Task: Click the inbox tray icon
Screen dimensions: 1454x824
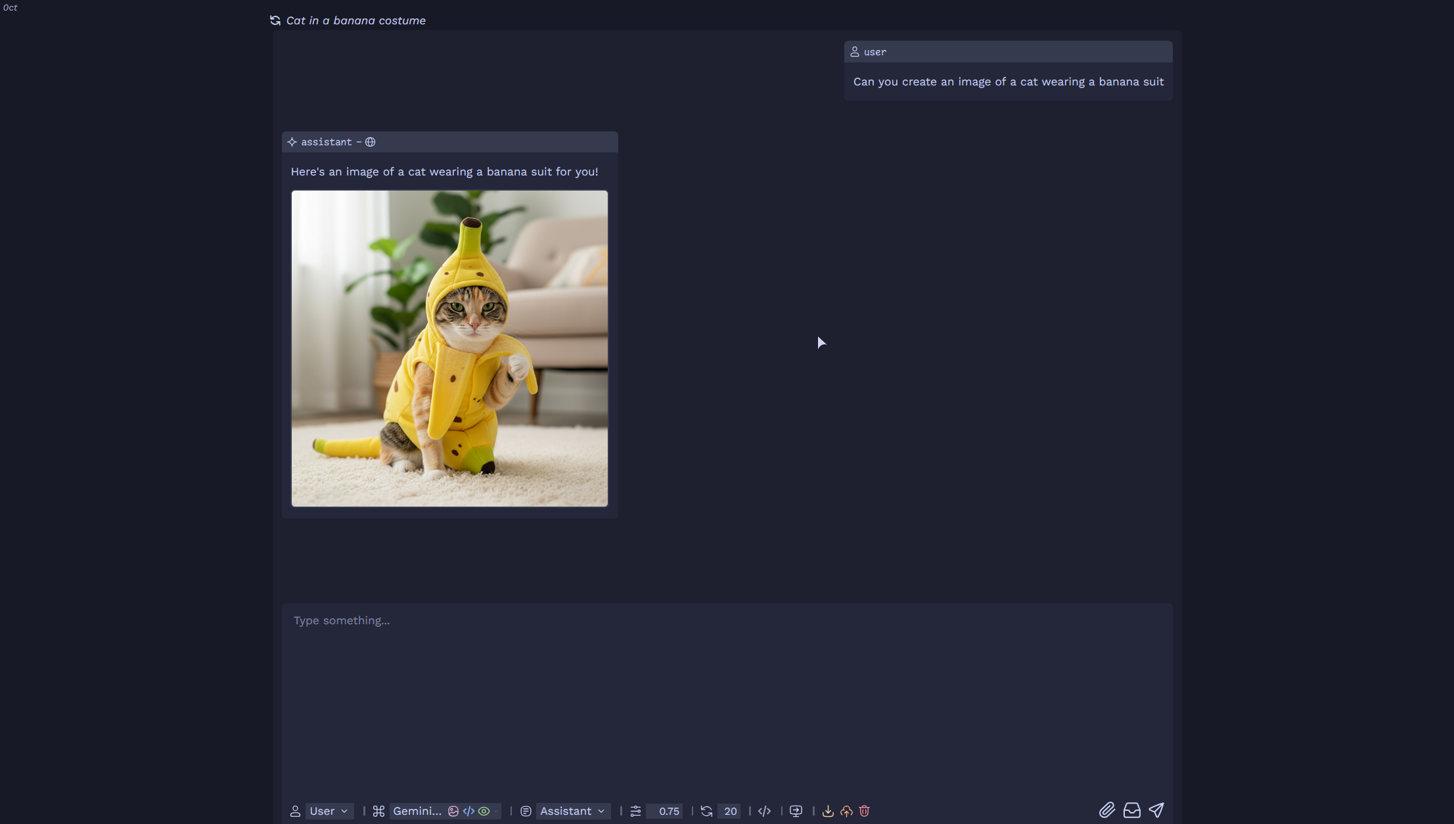Action: pyautogui.click(x=1131, y=810)
